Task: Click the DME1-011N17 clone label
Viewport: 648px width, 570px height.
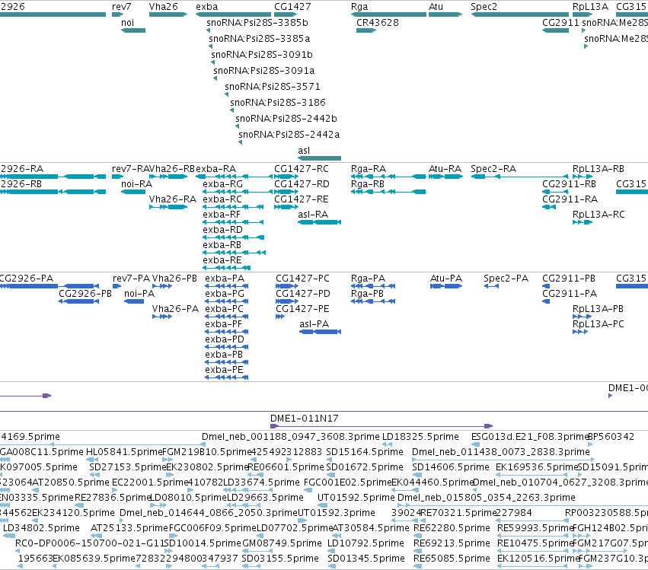Action: tap(304, 419)
